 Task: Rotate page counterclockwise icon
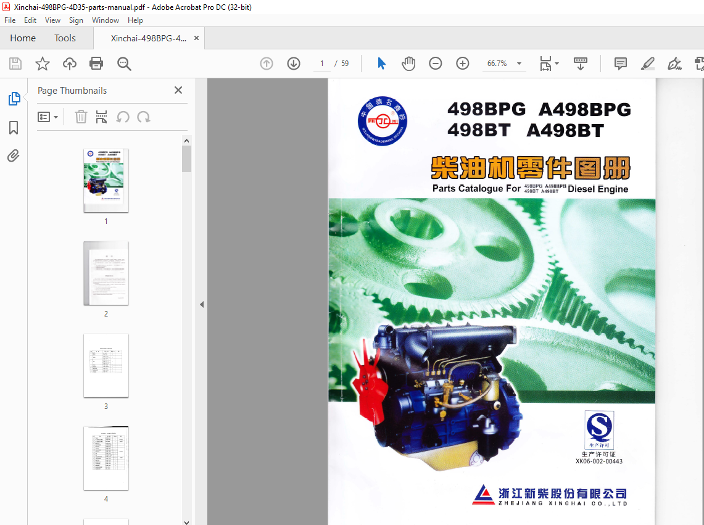click(x=123, y=117)
